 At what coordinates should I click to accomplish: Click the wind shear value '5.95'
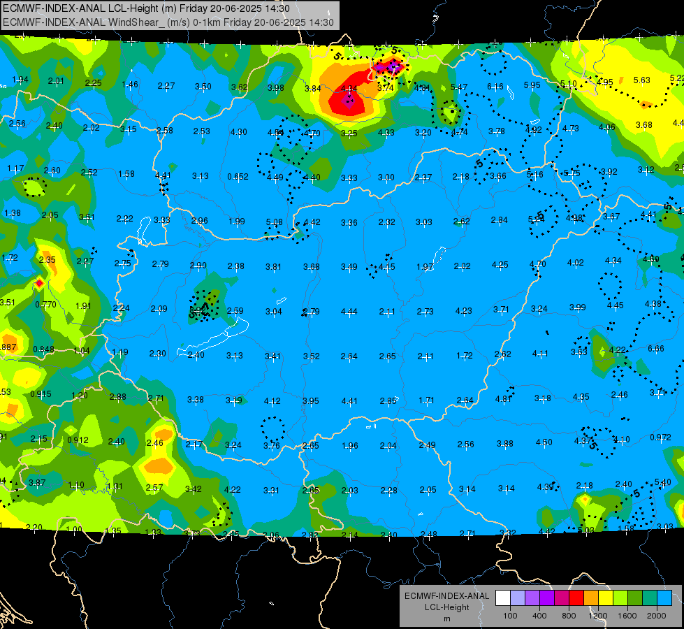coord(532,85)
